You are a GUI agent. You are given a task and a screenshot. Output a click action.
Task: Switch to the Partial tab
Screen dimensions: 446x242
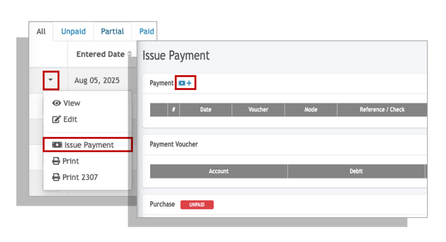tap(112, 31)
